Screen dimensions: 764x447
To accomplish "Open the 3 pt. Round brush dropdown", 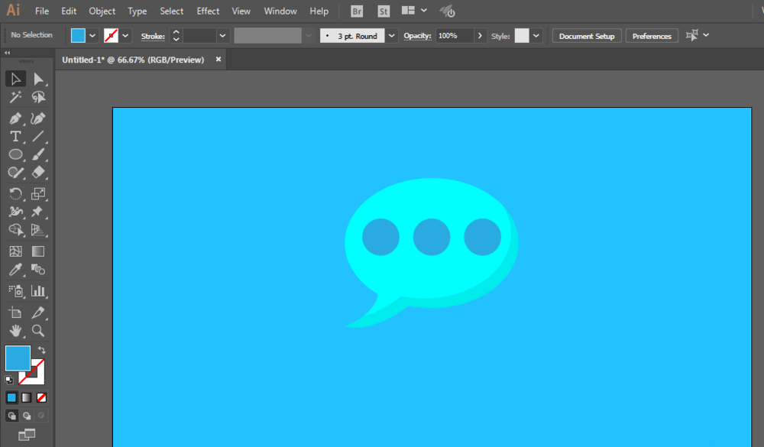I will tap(391, 36).
